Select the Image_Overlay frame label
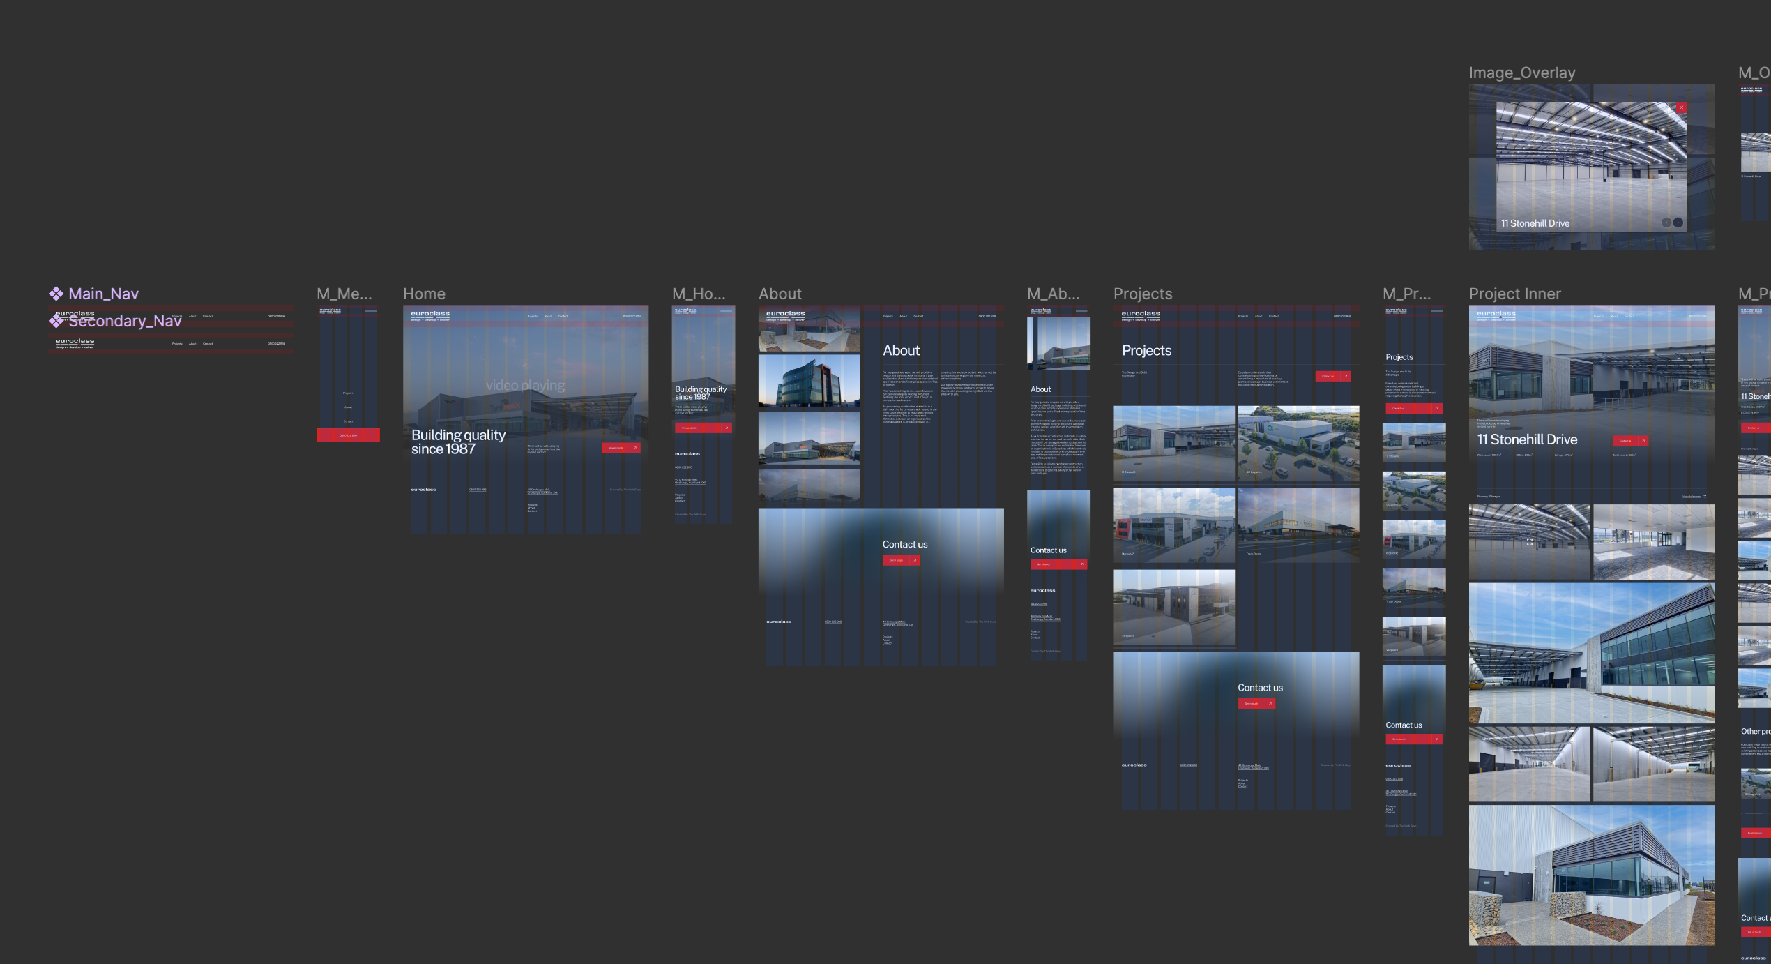Image resolution: width=1771 pixels, height=964 pixels. [1522, 73]
